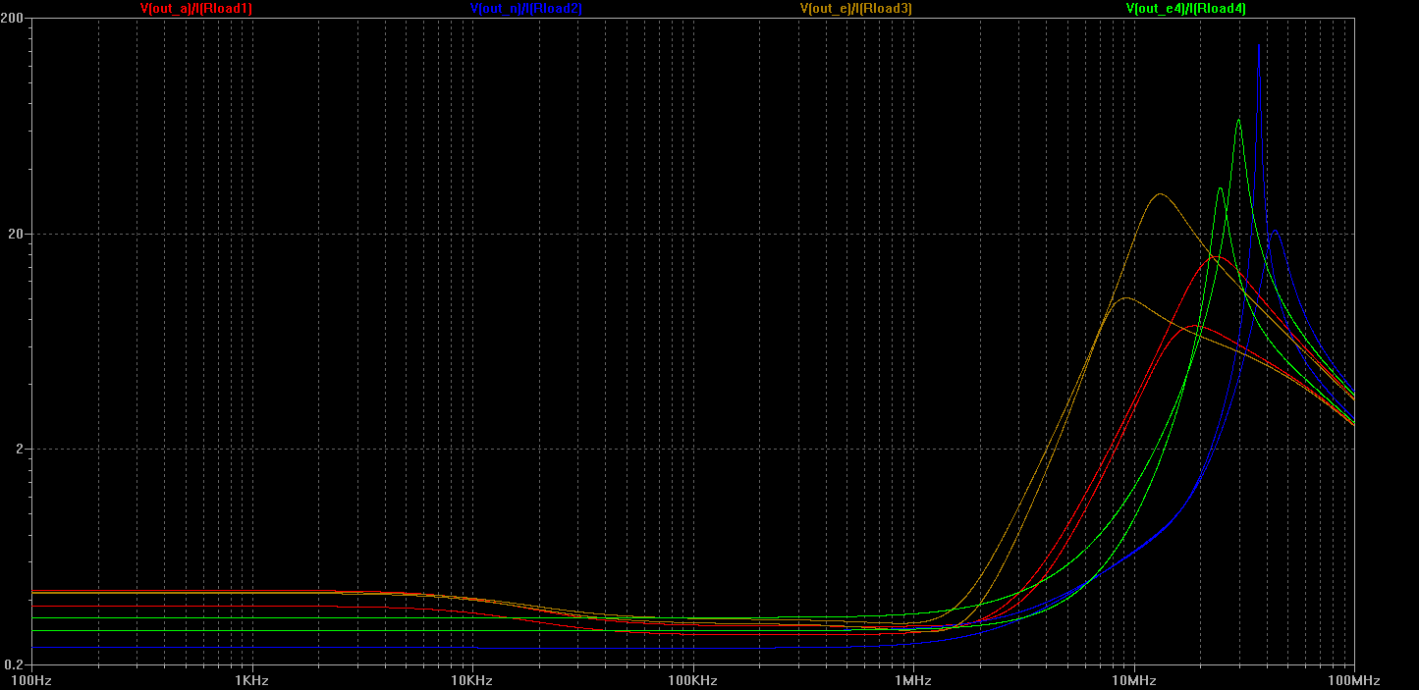Click the blue V(out_n)/I(Rload2) trace label

pos(526,9)
